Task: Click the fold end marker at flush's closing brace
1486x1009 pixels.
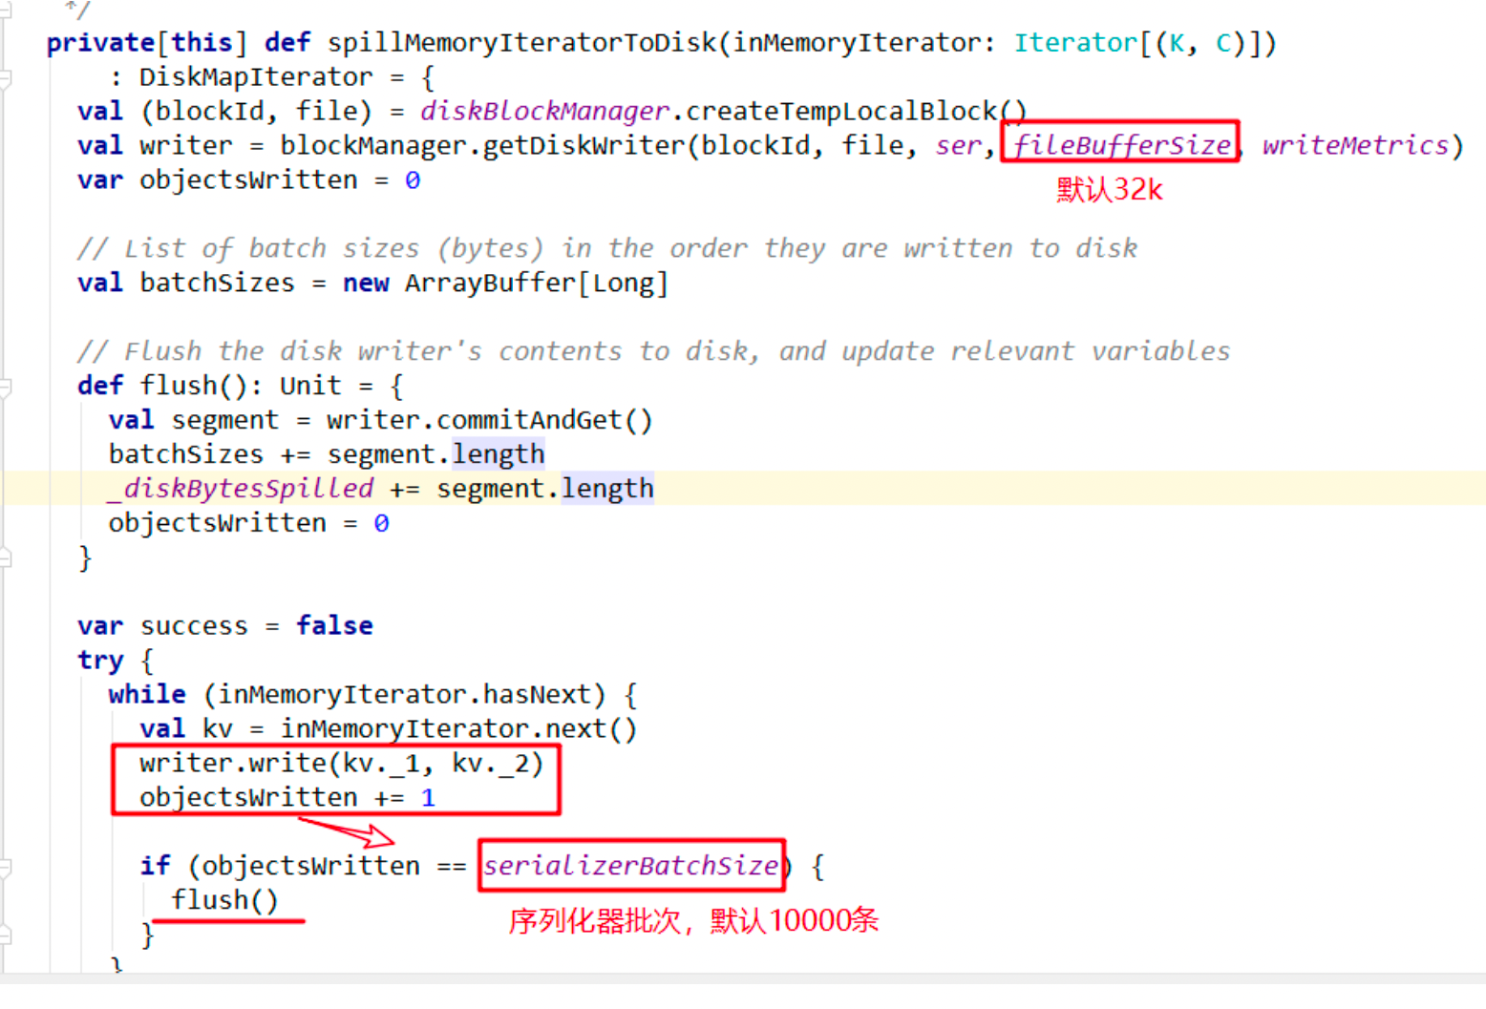Action: [x=5, y=557]
